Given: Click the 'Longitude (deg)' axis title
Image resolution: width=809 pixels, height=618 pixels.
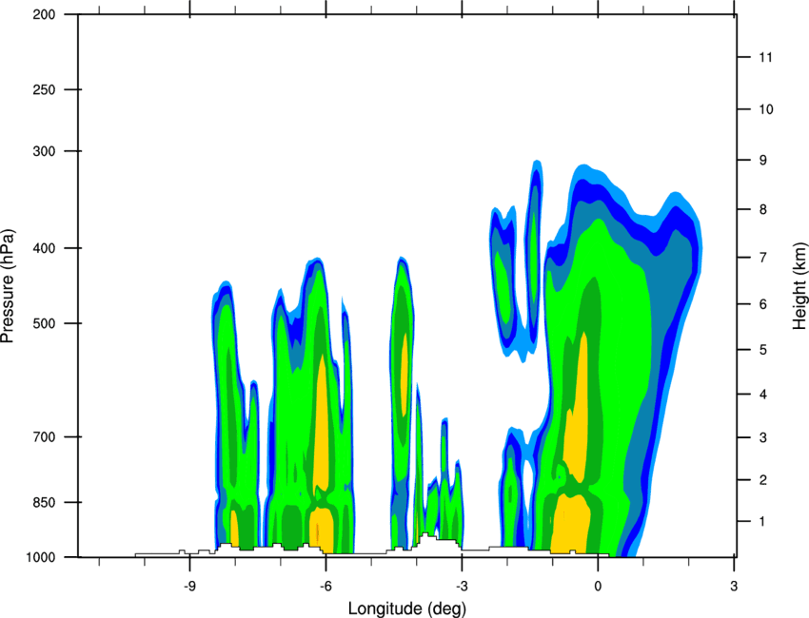Looking at the screenshot, I should [x=407, y=608].
